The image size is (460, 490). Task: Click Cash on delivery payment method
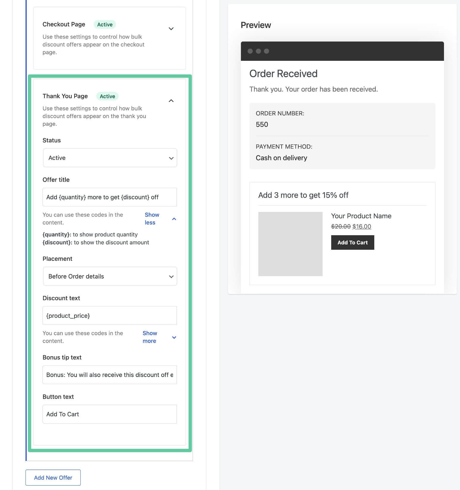(281, 158)
